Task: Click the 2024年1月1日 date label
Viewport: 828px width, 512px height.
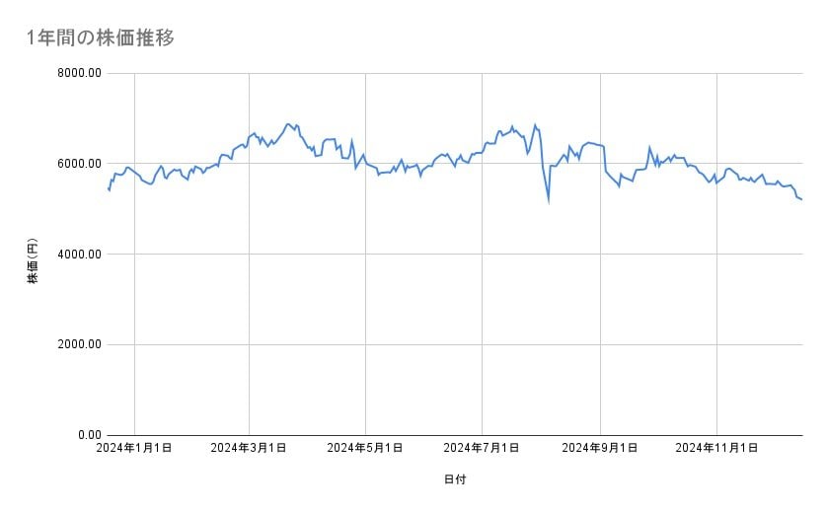Action: point(134,448)
